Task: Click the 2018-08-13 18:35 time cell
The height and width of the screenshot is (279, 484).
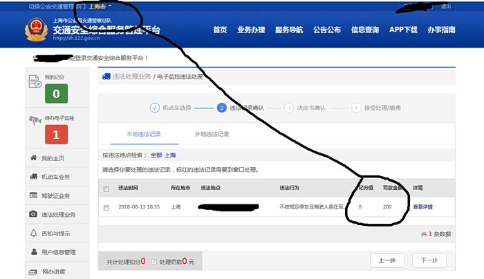Action: pyautogui.click(x=139, y=207)
